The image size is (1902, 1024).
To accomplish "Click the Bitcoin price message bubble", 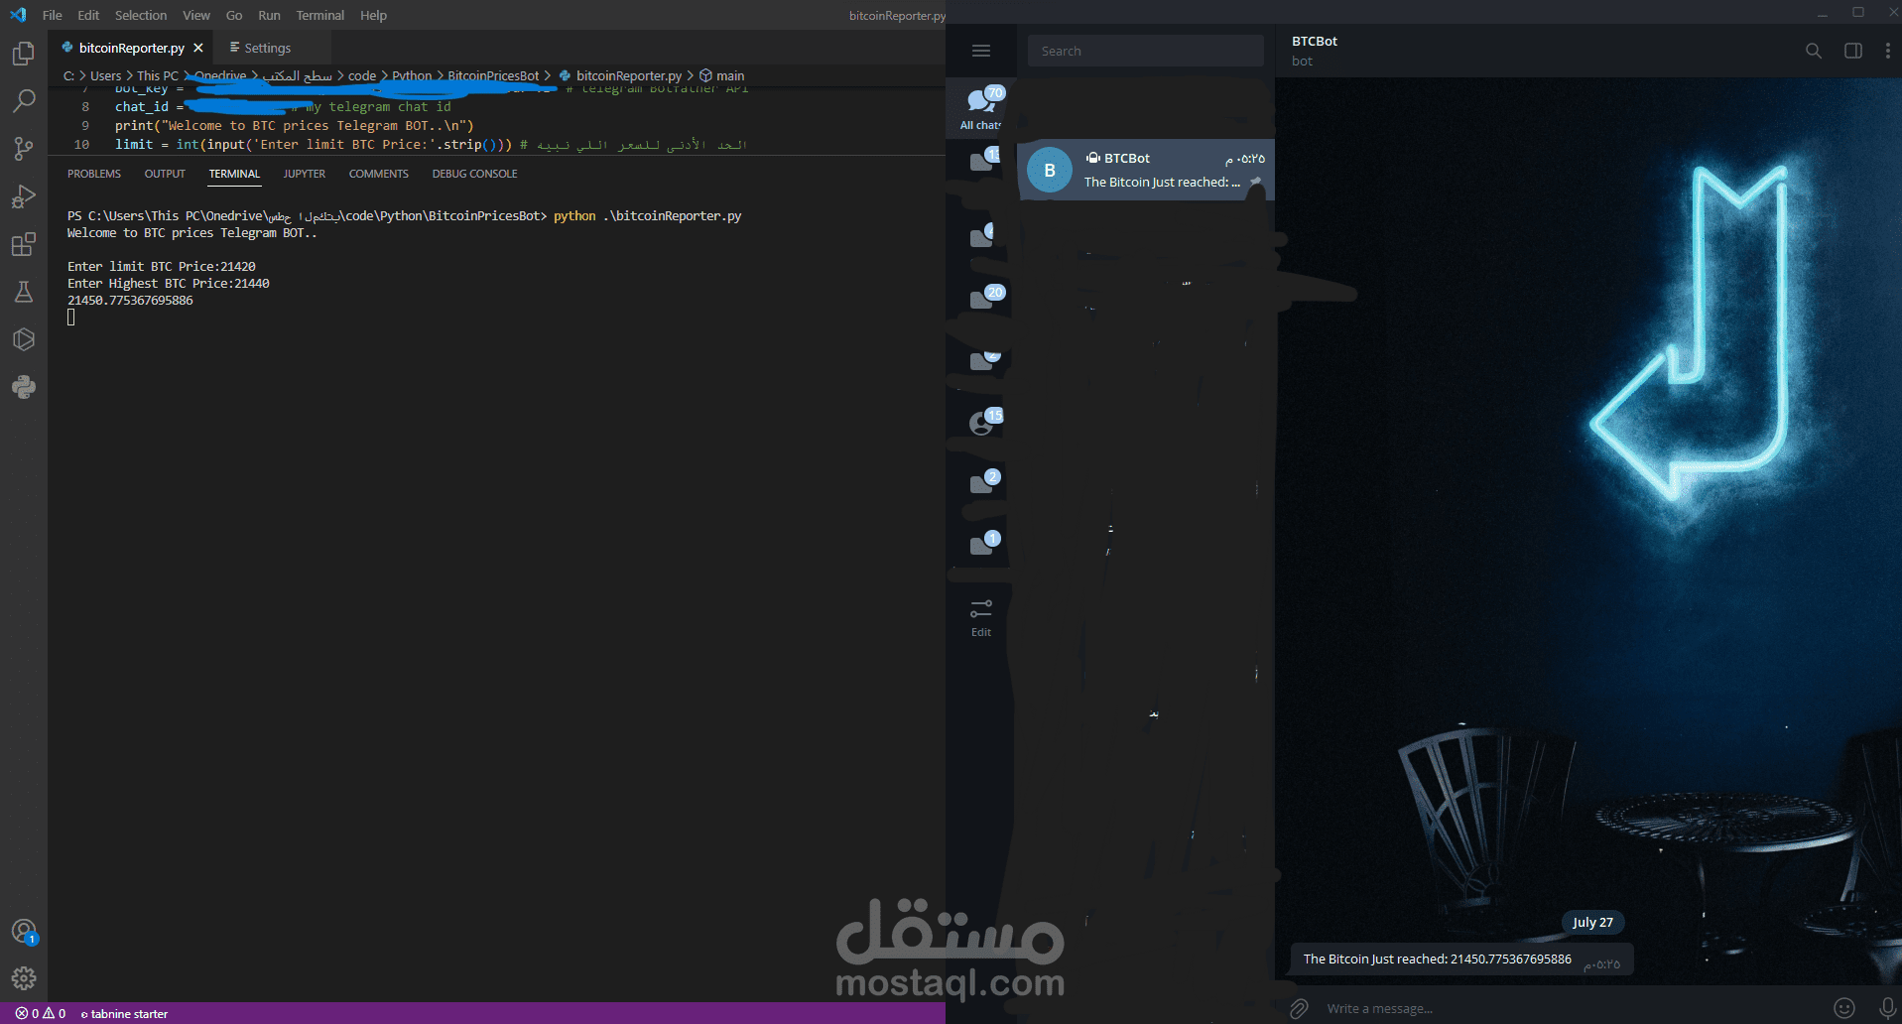I will 1461,960.
